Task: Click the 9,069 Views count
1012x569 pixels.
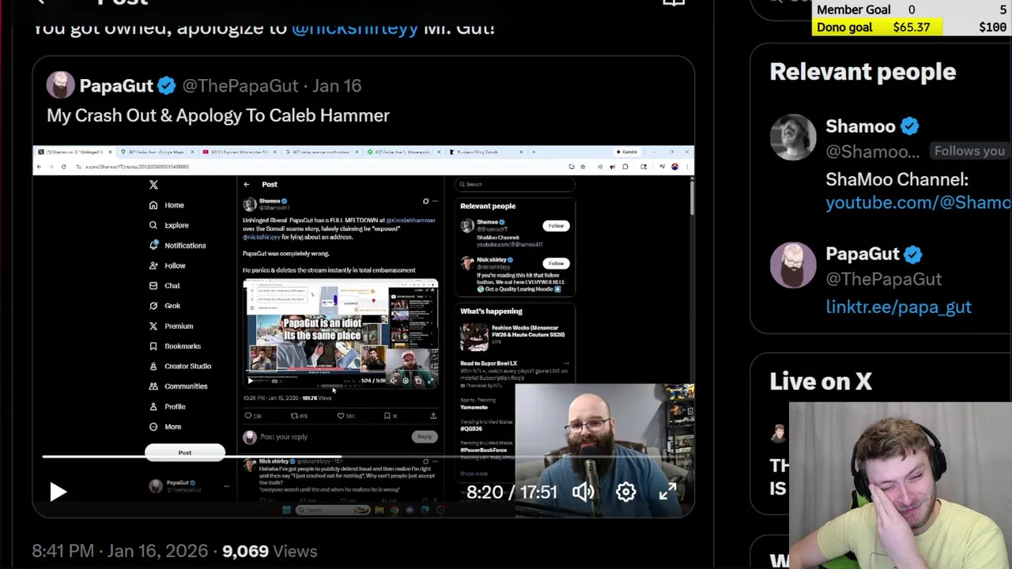Action: [x=270, y=551]
